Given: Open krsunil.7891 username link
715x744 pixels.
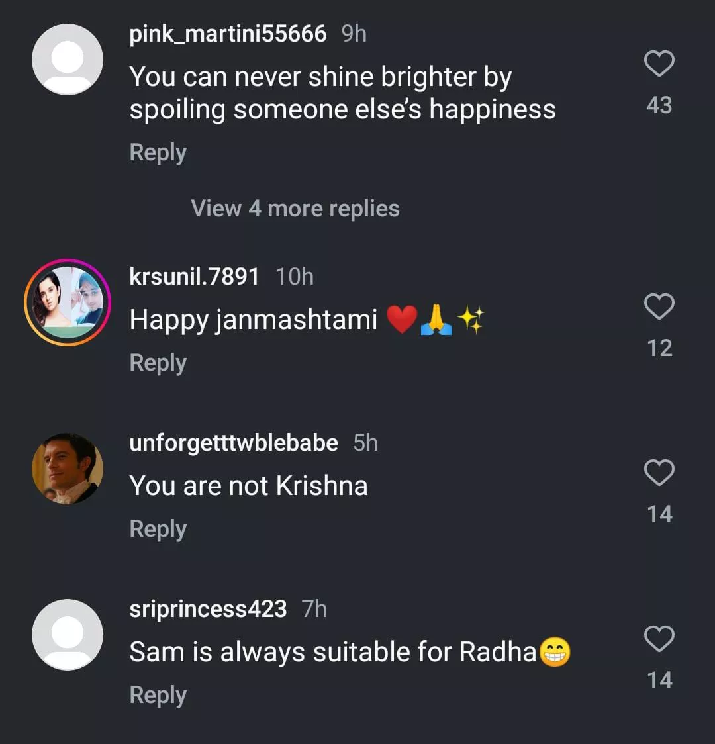Looking at the screenshot, I should pyautogui.click(x=194, y=276).
